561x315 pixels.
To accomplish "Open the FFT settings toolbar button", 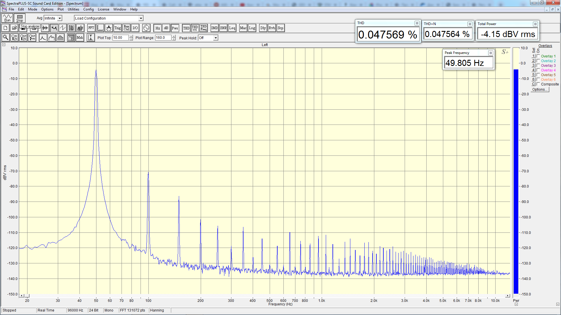I will pyautogui.click(x=91, y=28).
